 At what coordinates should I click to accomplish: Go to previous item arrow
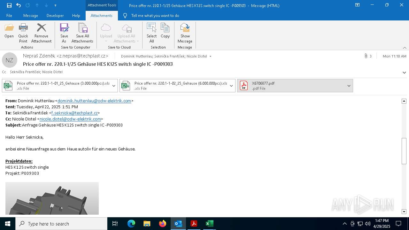click(x=37, y=5)
